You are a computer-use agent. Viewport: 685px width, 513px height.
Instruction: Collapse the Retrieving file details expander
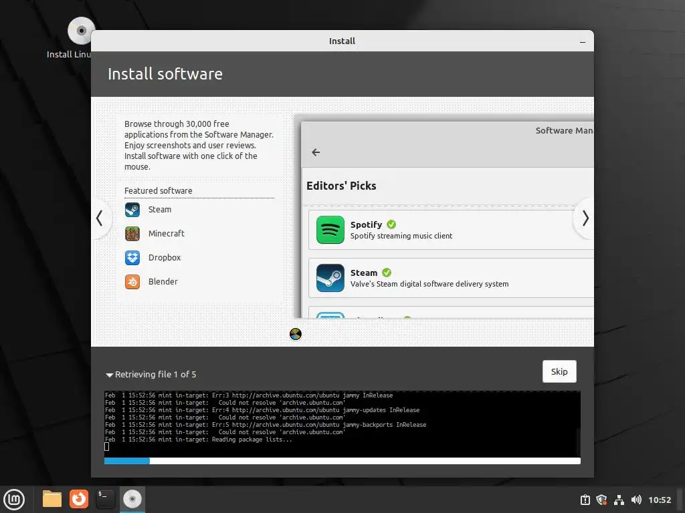click(x=110, y=375)
